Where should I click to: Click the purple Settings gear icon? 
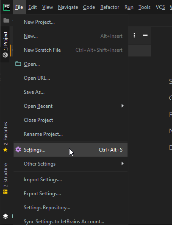[x=18, y=149]
